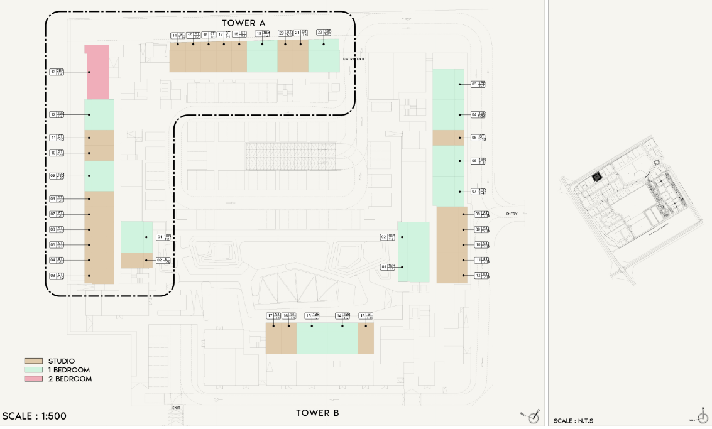
Task: Click the pink 2 Bedroom unit block
Action: coord(97,72)
